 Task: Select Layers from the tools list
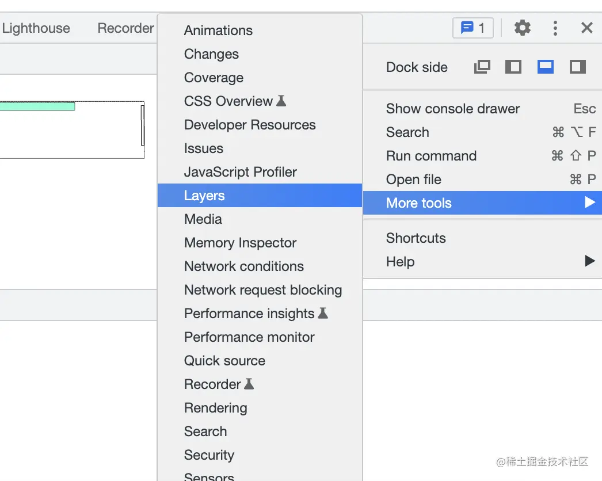click(x=204, y=196)
